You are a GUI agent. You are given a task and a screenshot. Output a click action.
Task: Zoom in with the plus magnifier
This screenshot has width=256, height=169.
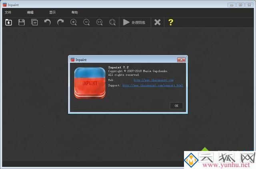(74, 22)
